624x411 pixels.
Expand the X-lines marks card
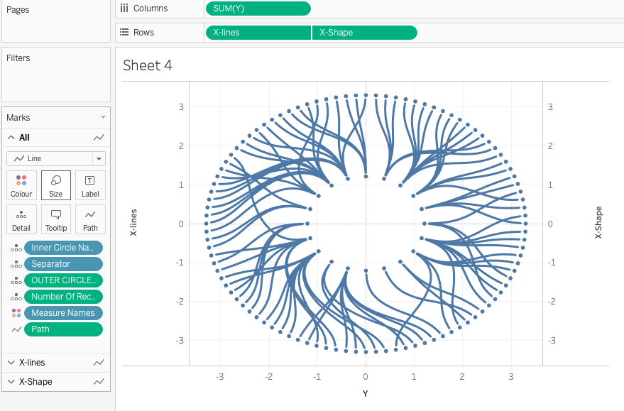(x=11, y=362)
